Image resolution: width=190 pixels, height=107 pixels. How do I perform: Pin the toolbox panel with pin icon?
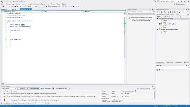(152, 10)
